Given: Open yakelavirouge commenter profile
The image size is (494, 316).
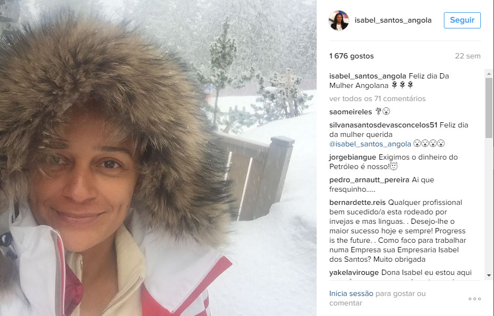Looking at the screenshot, I should [354, 273].
